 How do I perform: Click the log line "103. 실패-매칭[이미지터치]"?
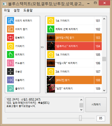coord(28,103)
